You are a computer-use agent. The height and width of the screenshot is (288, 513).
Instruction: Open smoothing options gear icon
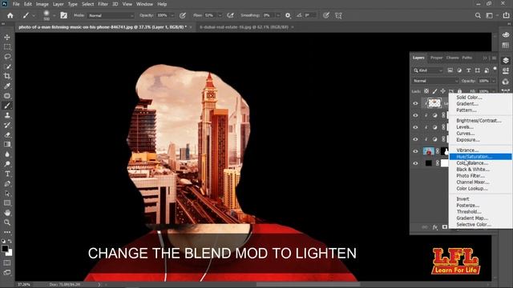[288, 15]
